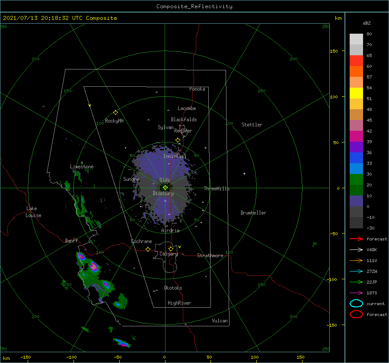Screen dimensions: 389x363
Task: Click the current legend label
Action: pyautogui.click(x=376, y=304)
